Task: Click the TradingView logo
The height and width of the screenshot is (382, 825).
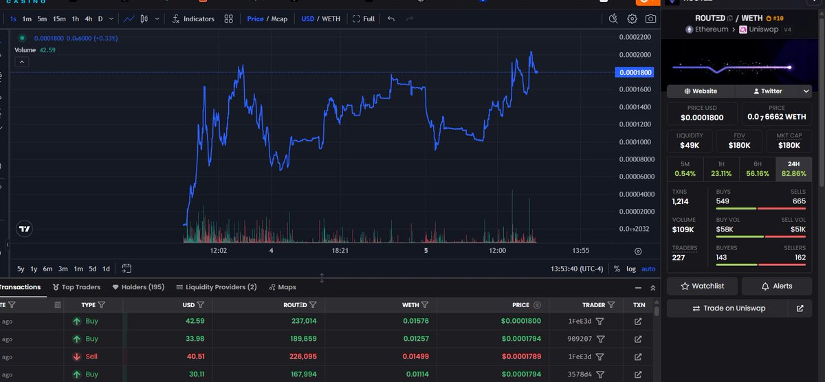Action: tap(25, 229)
